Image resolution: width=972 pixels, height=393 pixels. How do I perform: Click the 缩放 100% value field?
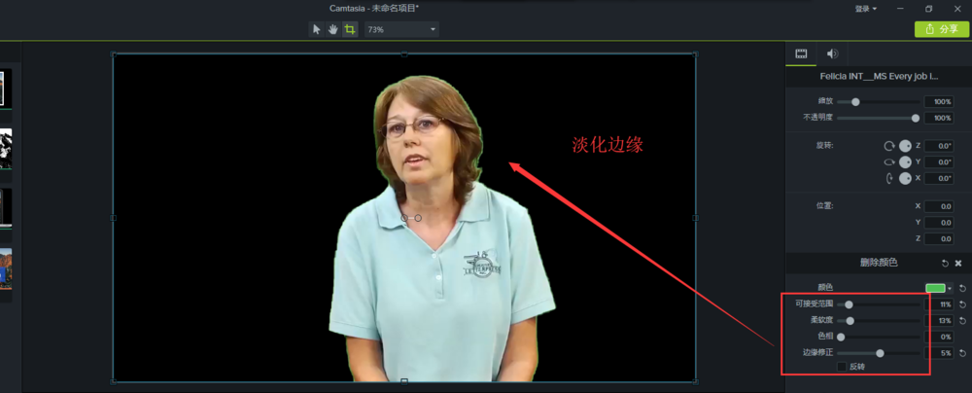click(x=939, y=102)
